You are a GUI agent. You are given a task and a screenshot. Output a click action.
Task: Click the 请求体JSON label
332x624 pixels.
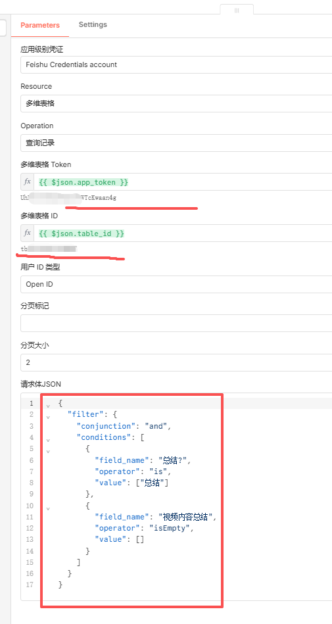click(41, 385)
